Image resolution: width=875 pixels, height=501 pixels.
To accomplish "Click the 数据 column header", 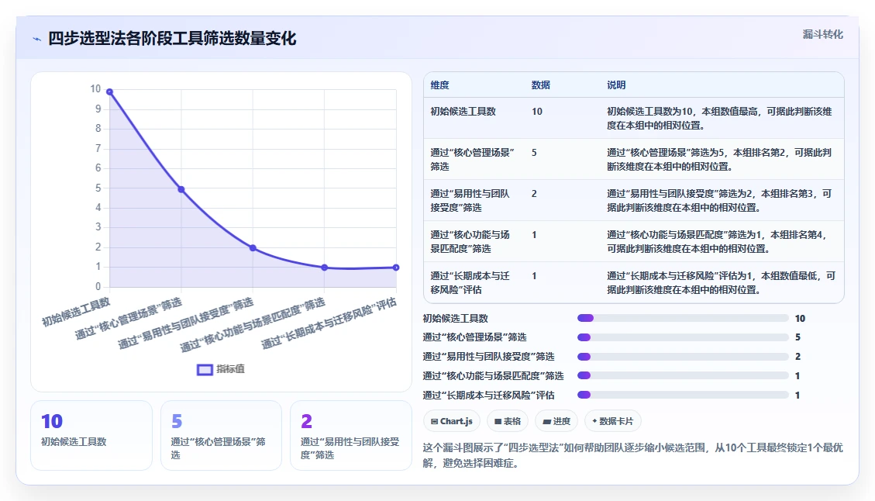I will pos(541,85).
